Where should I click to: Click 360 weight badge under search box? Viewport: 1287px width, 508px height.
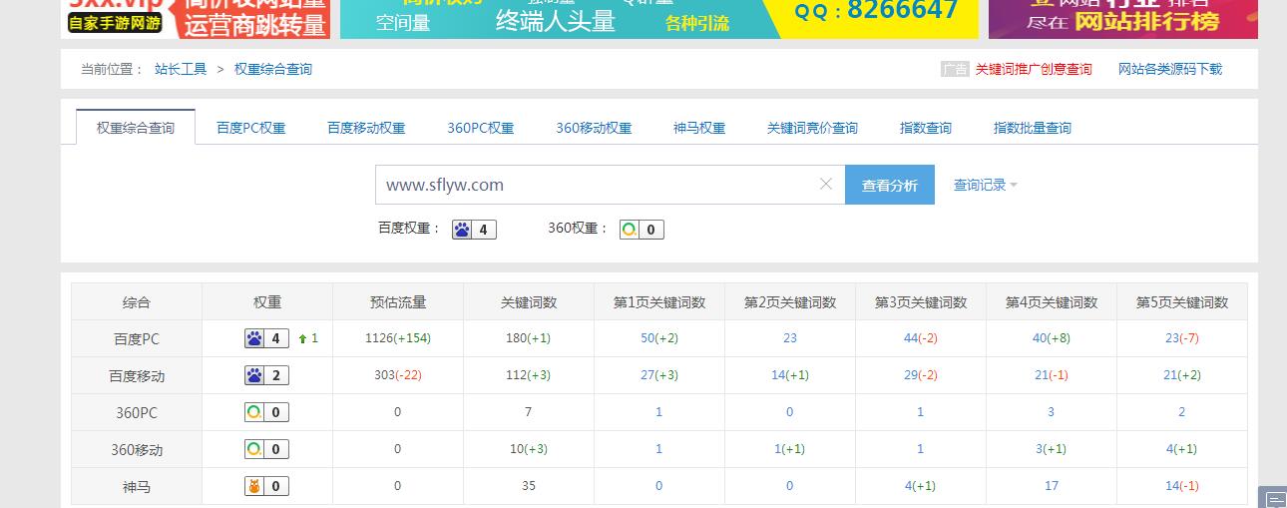pos(642,230)
